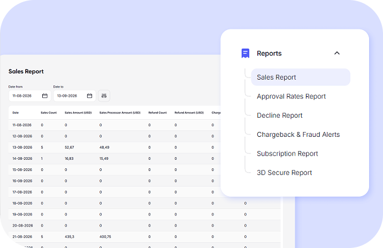Select the 15-08-2026 date cell
This screenshot has height=248, width=383.
point(22,169)
